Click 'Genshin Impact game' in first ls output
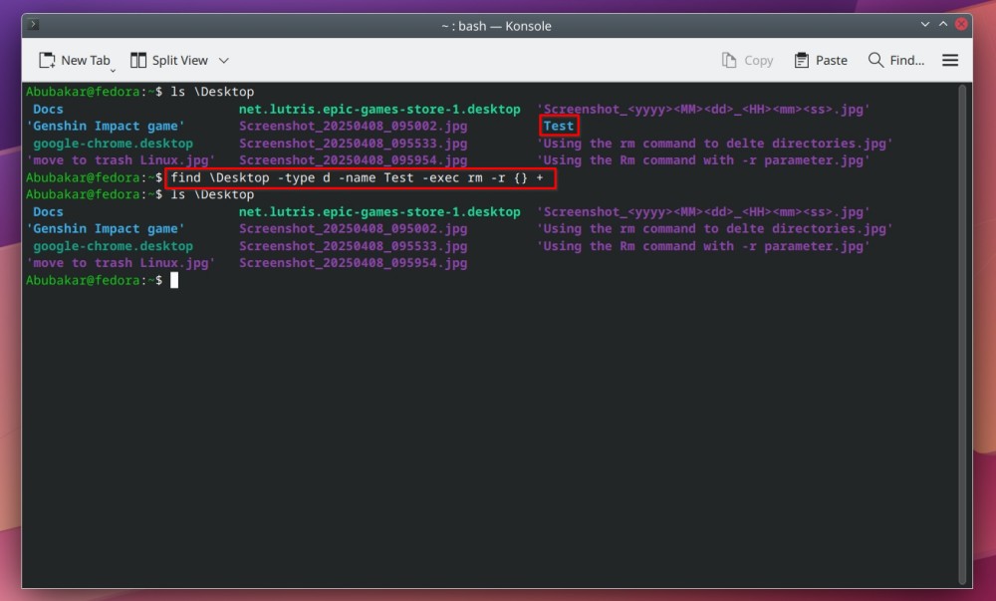The image size is (996, 601). click(105, 127)
